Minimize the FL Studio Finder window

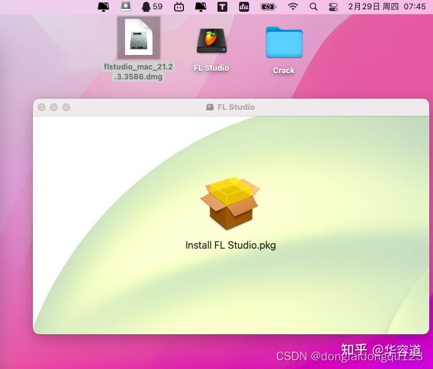click(54, 107)
